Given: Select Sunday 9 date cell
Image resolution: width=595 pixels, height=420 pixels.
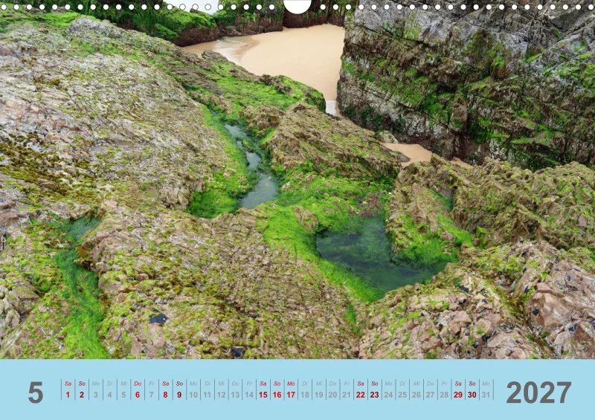Looking at the screenshot, I should point(179,390).
